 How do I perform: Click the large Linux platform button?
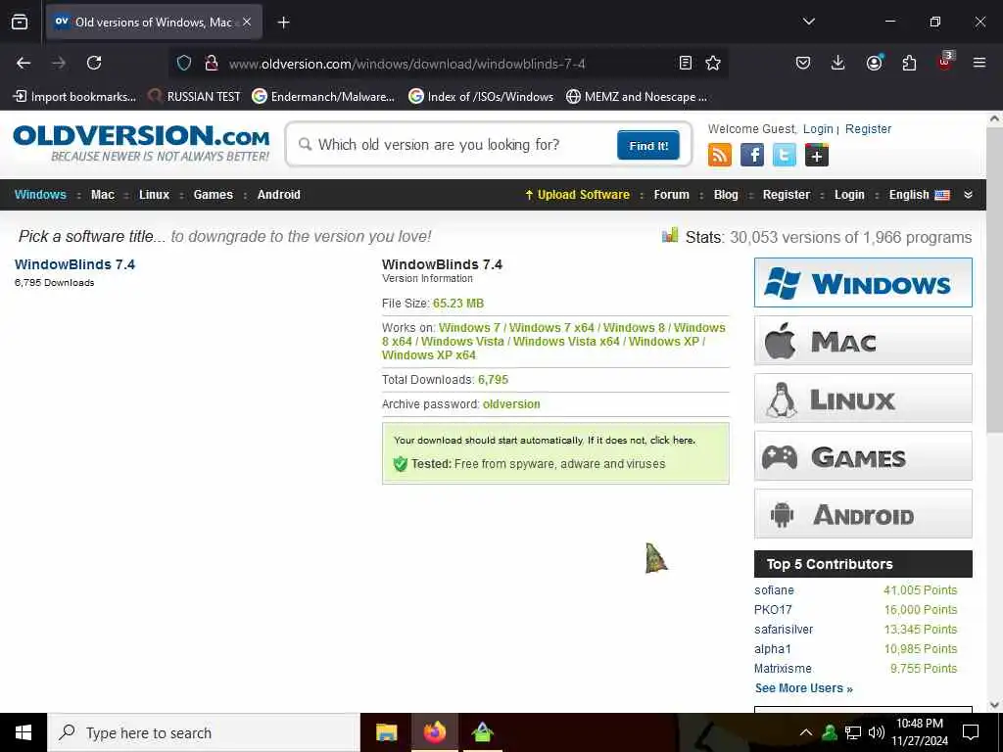click(x=863, y=399)
